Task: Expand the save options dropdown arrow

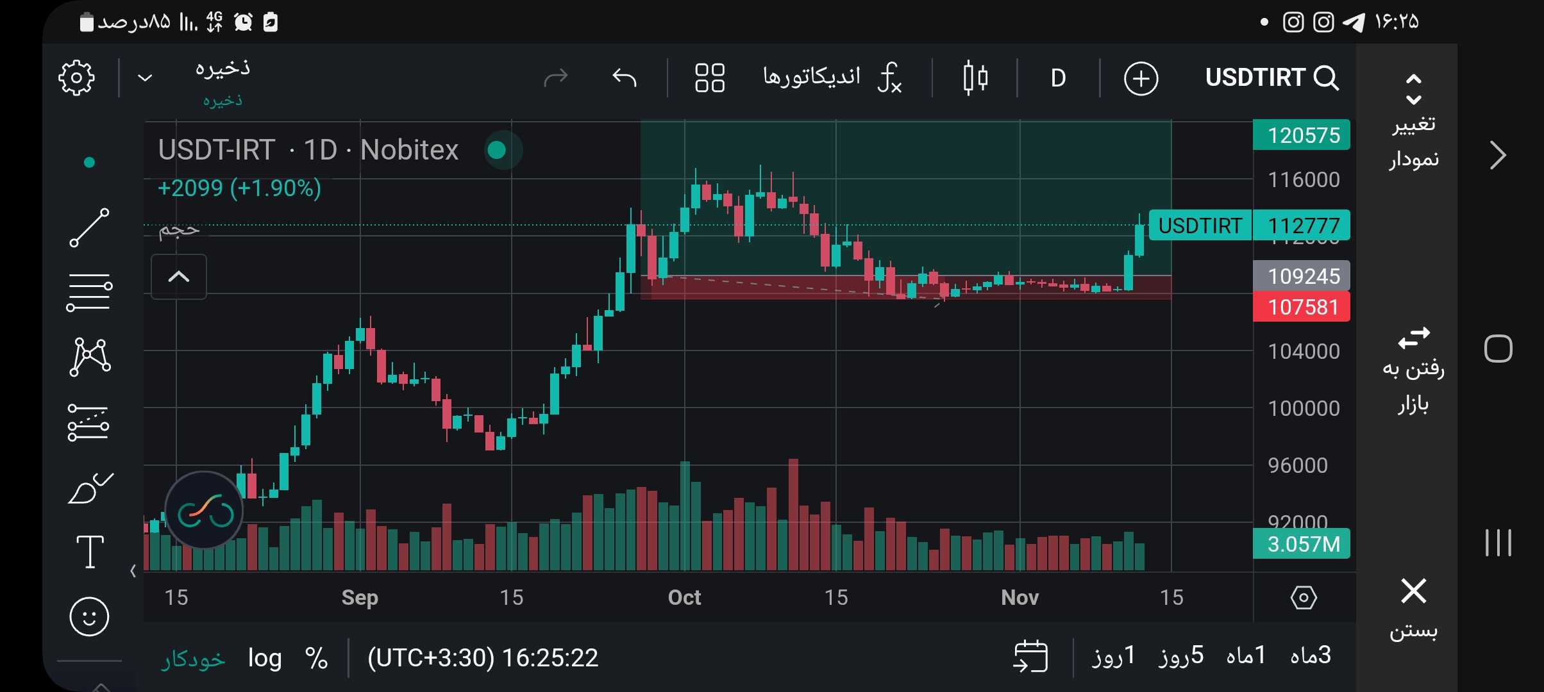Action: 146,78
